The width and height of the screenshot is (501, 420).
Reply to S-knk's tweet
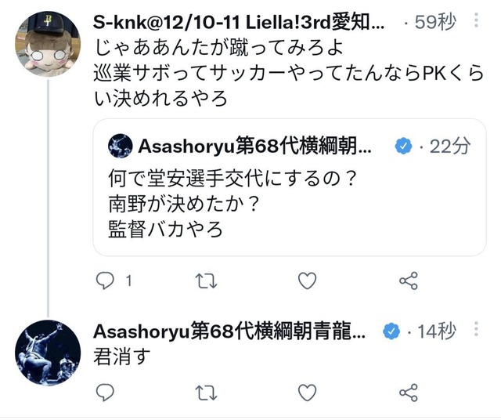click(105, 281)
